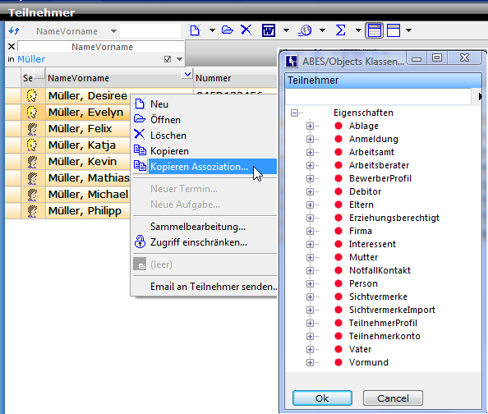Click the new document toolbar icon
Viewport: 488px width, 414px height.
(195, 30)
